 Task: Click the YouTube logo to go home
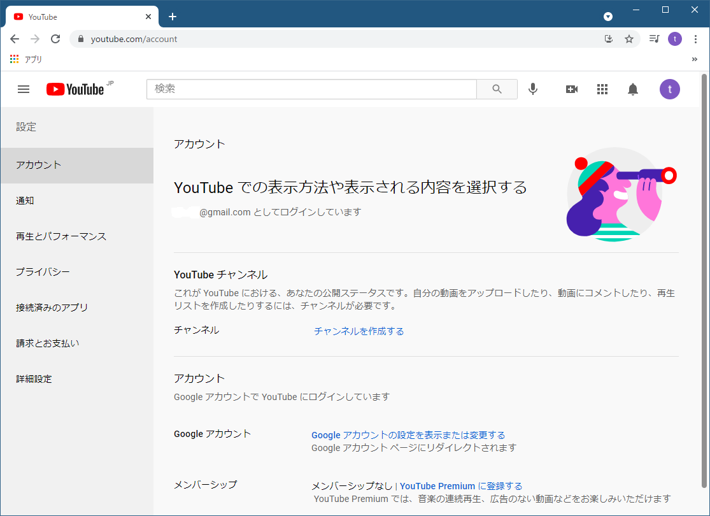click(x=75, y=89)
